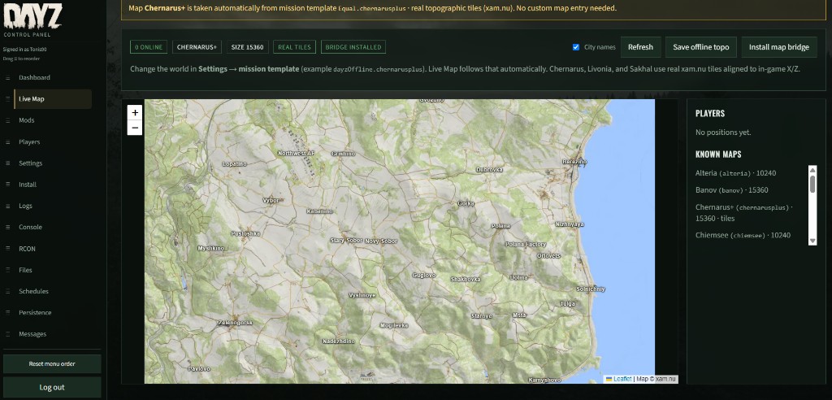Grab the reorder handle beside Dashboard
This screenshot has height=400, width=832.
pos(7,77)
